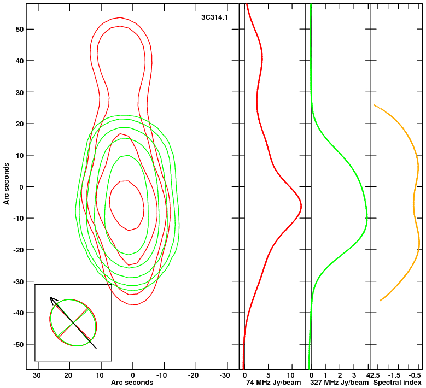Click the innermost red contour
The height and width of the screenshot is (388, 426).
click(127, 205)
